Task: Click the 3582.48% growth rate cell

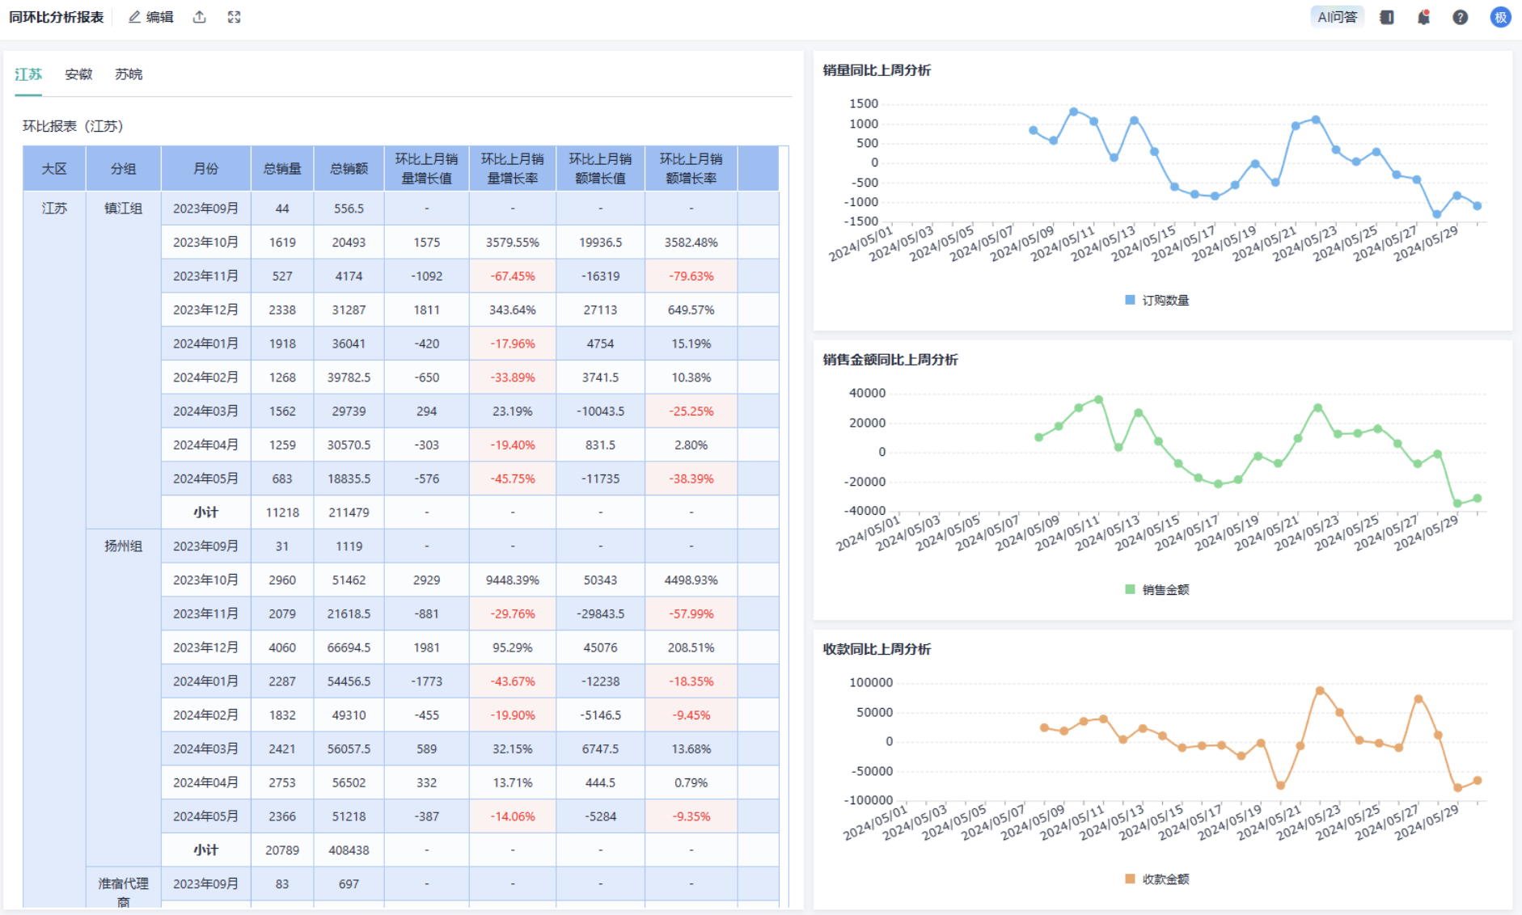Action: (x=691, y=242)
